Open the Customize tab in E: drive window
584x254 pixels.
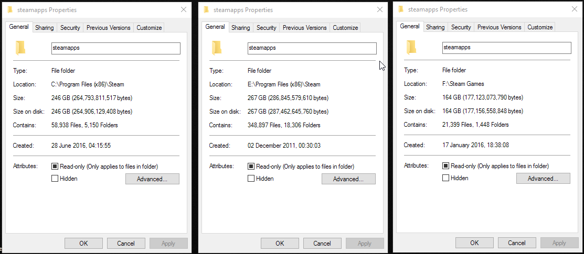pyautogui.click(x=345, y=28)
